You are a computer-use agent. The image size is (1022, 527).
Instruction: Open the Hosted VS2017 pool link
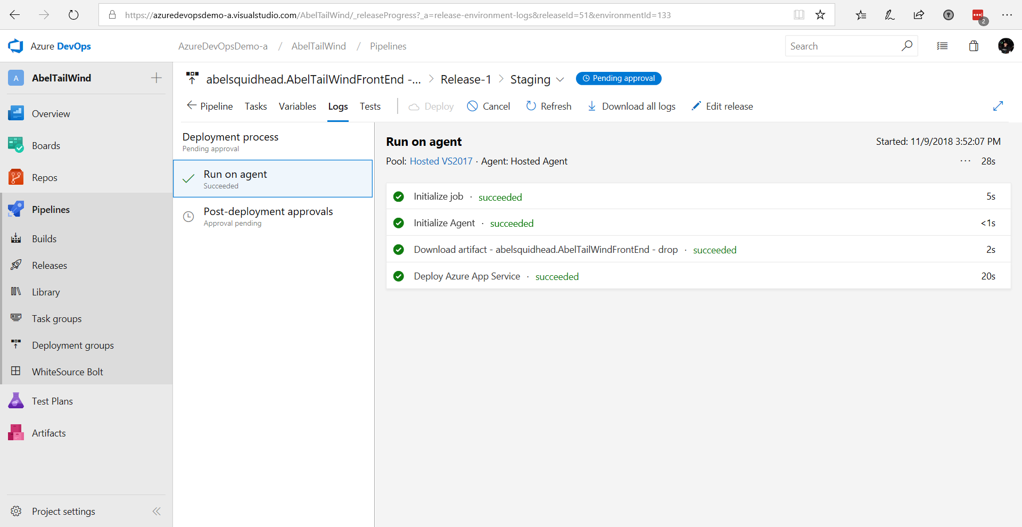pos(441,161)
